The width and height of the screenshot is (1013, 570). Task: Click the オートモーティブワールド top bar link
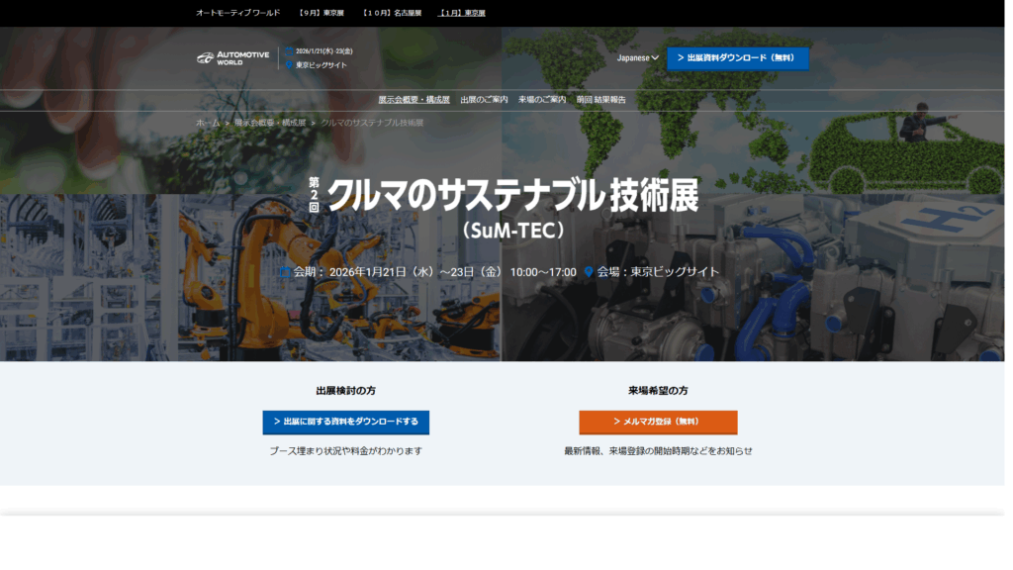click(236, 13)
